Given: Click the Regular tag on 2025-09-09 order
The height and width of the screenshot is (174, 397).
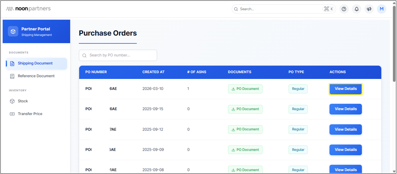Looking at the screenshot, I should point(298,150).
